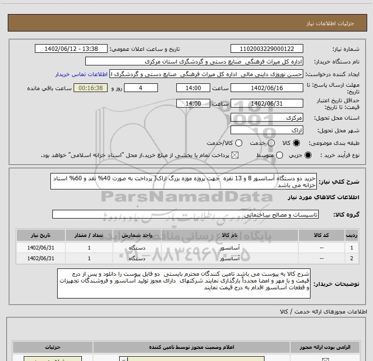Click the deadline hour field beside 1402/06/16
Image resolution: width=373 pixels, height=361 pixels.
pyautogui.click(x=193, y=88)
